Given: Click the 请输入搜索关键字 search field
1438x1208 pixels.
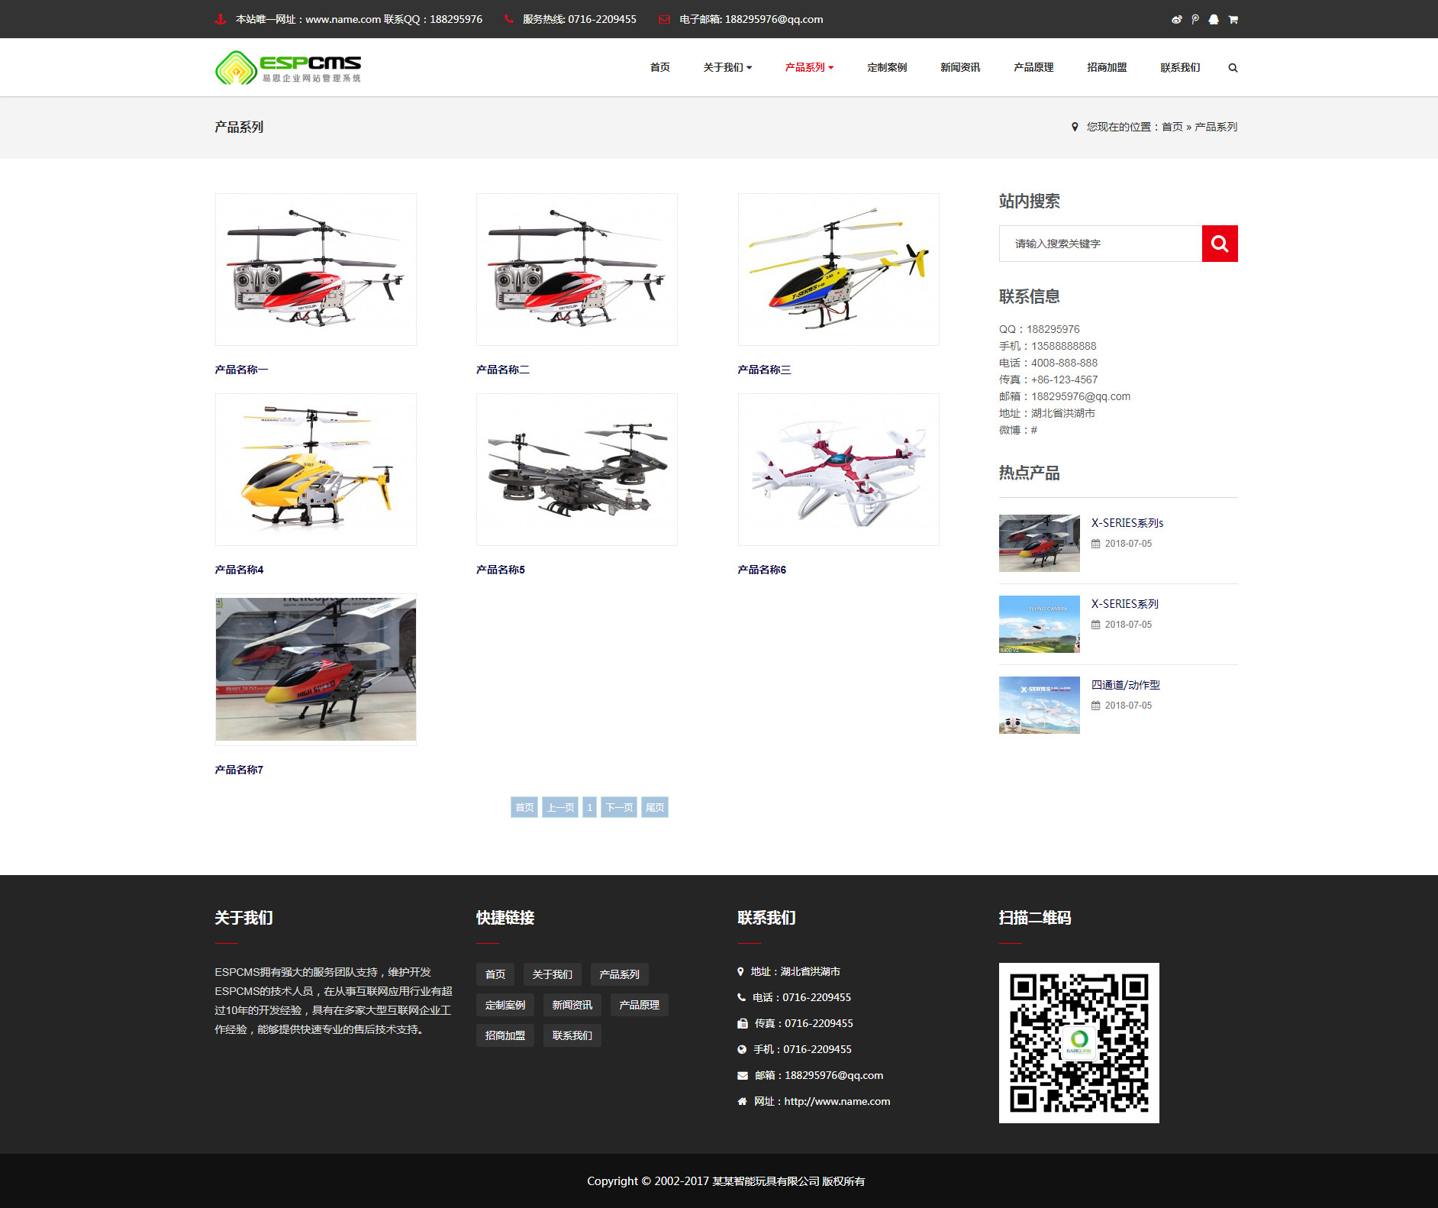Looking at the screenshot, I should pyautogui.click(x=1100, y=244).
